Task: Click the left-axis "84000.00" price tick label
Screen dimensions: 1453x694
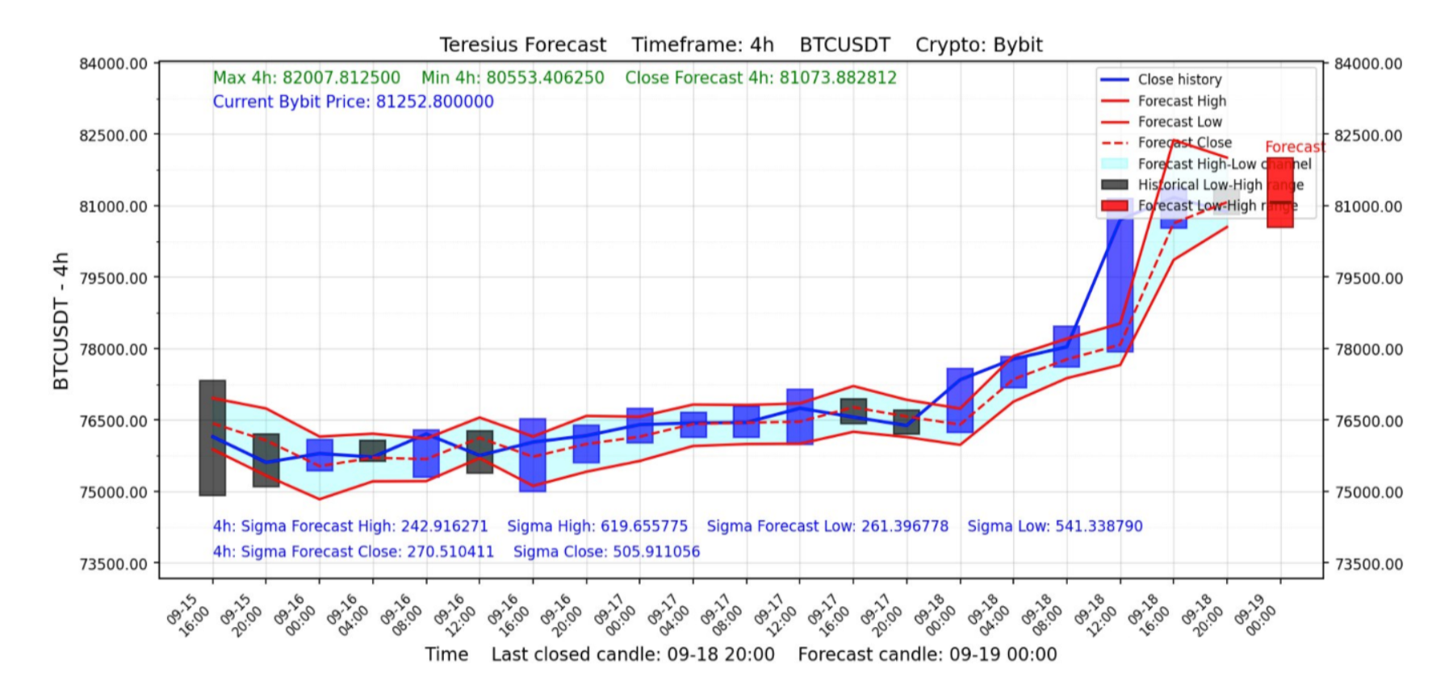Action: 114,64
